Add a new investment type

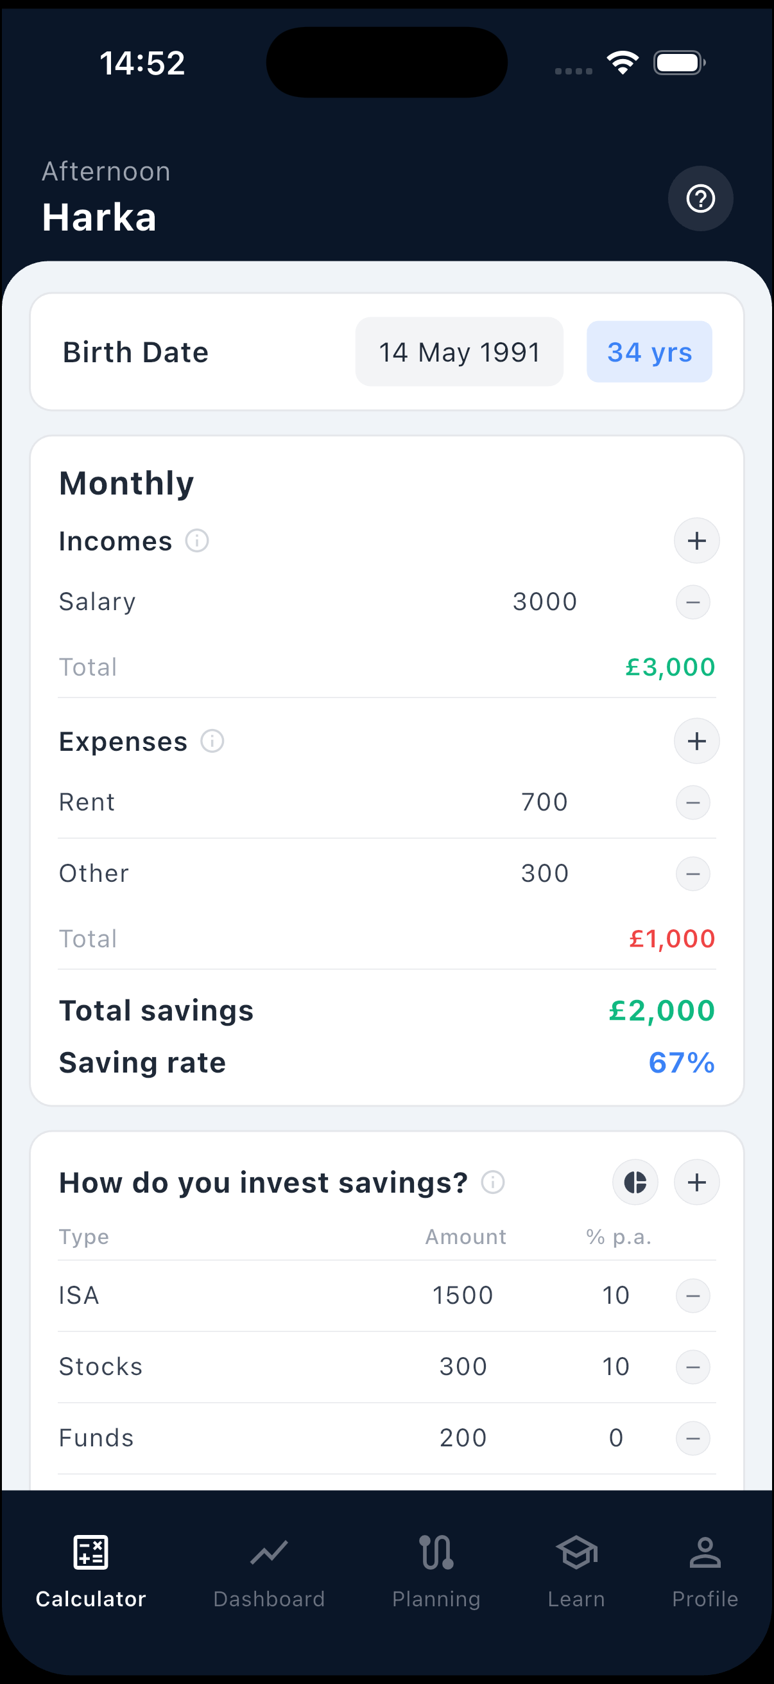pos(696,1182)
